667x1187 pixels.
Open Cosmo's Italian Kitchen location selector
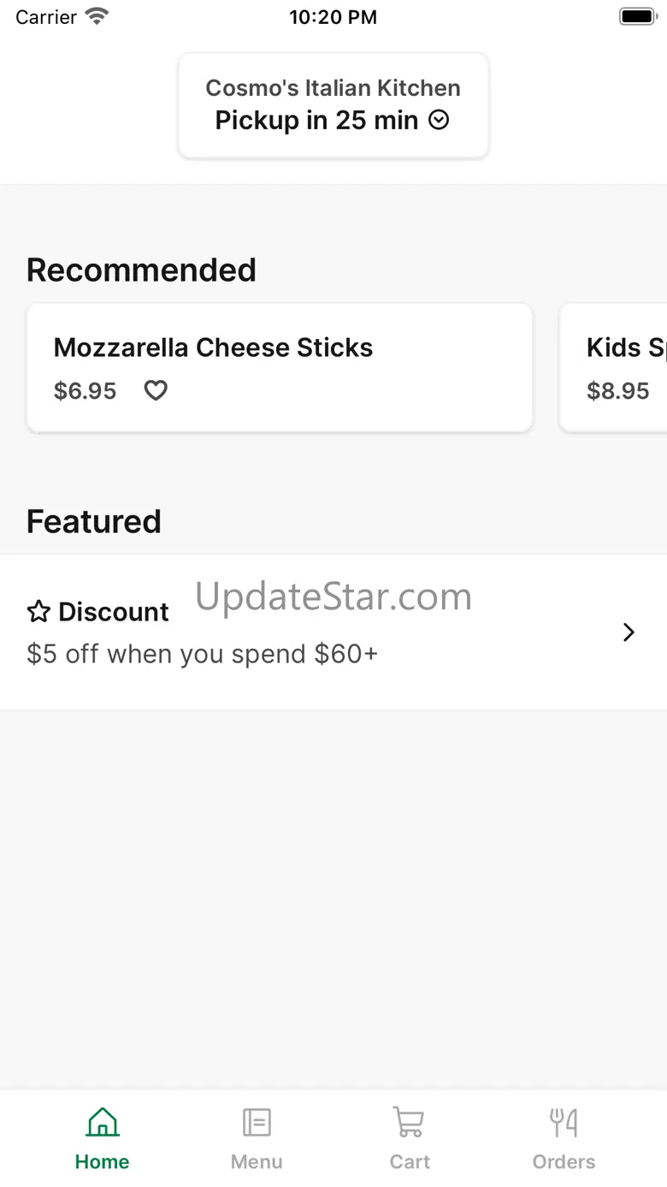point(333,88)
